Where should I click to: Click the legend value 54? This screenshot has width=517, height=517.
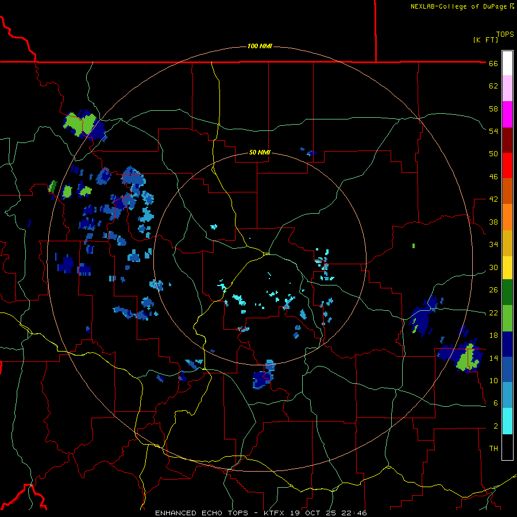(493, 131)
